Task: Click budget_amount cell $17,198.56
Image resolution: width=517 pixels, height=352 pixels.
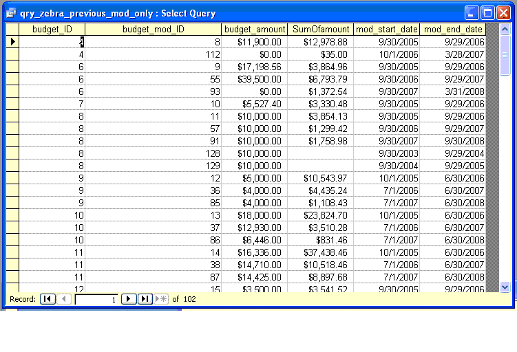Action: (x=255, y=67)
